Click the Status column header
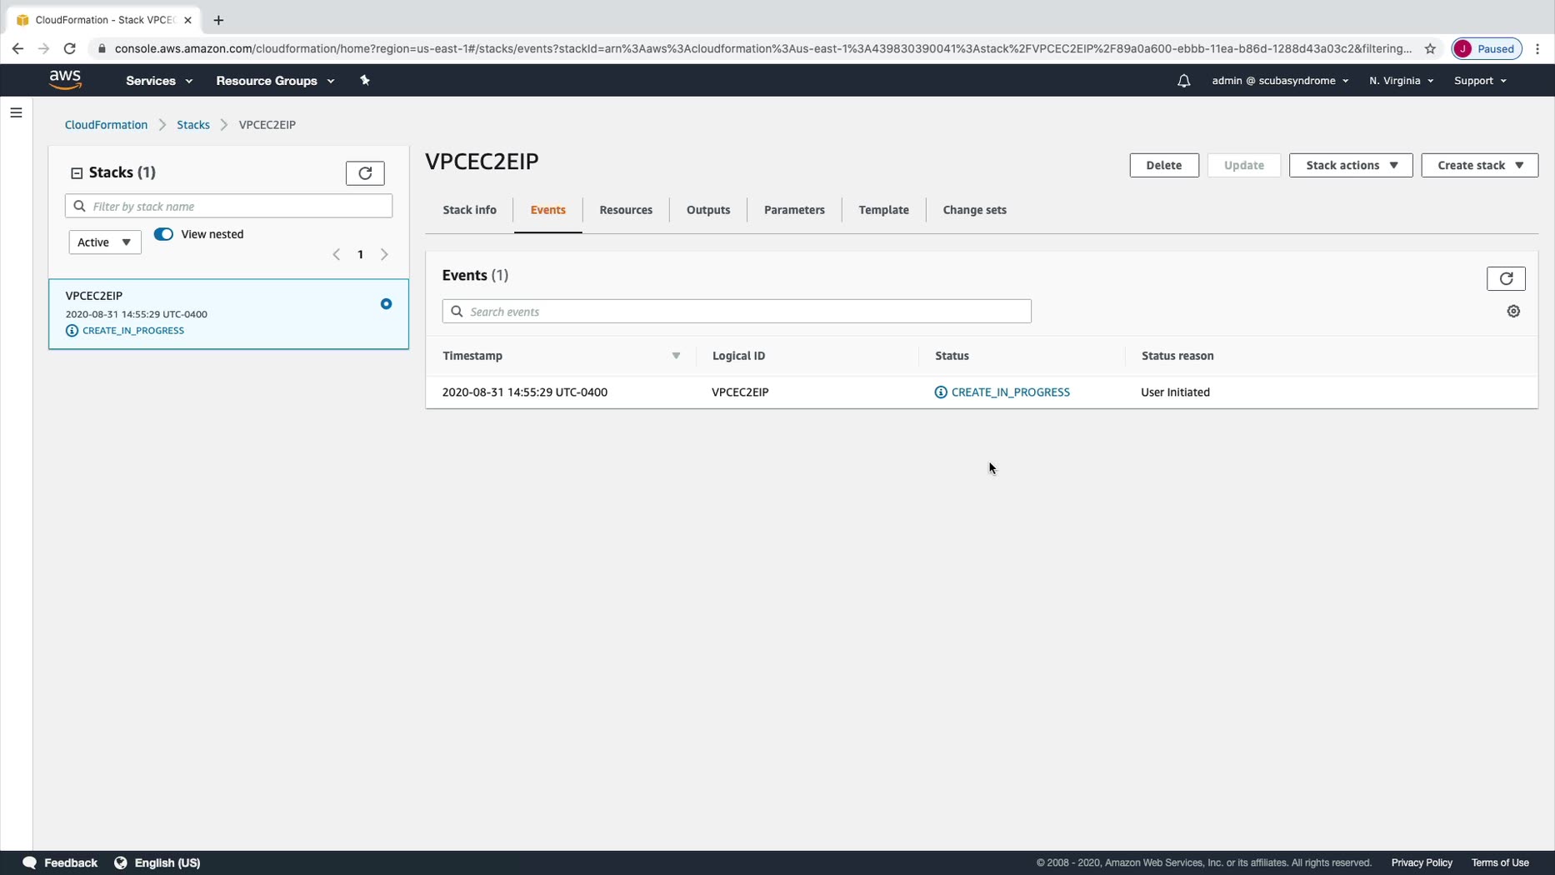Viewport: 1555px width, 875px height. [952, 356]
